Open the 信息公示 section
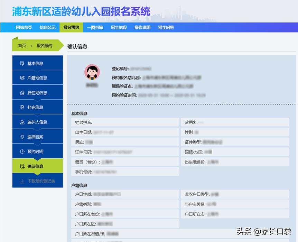Viewport: 298px width, 242px height. [x=47, y=27]
